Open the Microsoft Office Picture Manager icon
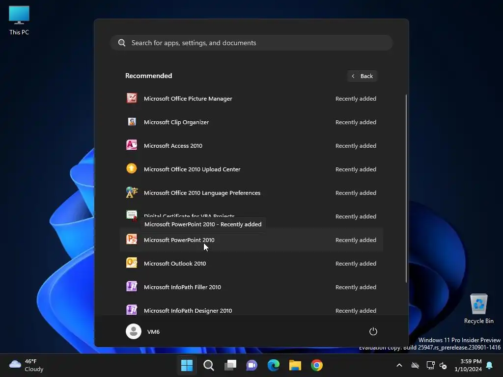 132,98
